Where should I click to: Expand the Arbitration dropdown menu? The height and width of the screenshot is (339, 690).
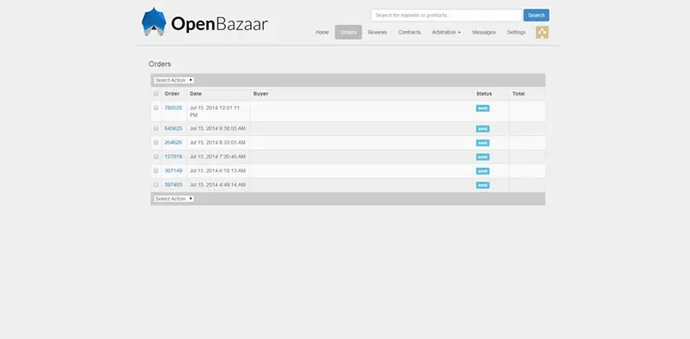446,33
